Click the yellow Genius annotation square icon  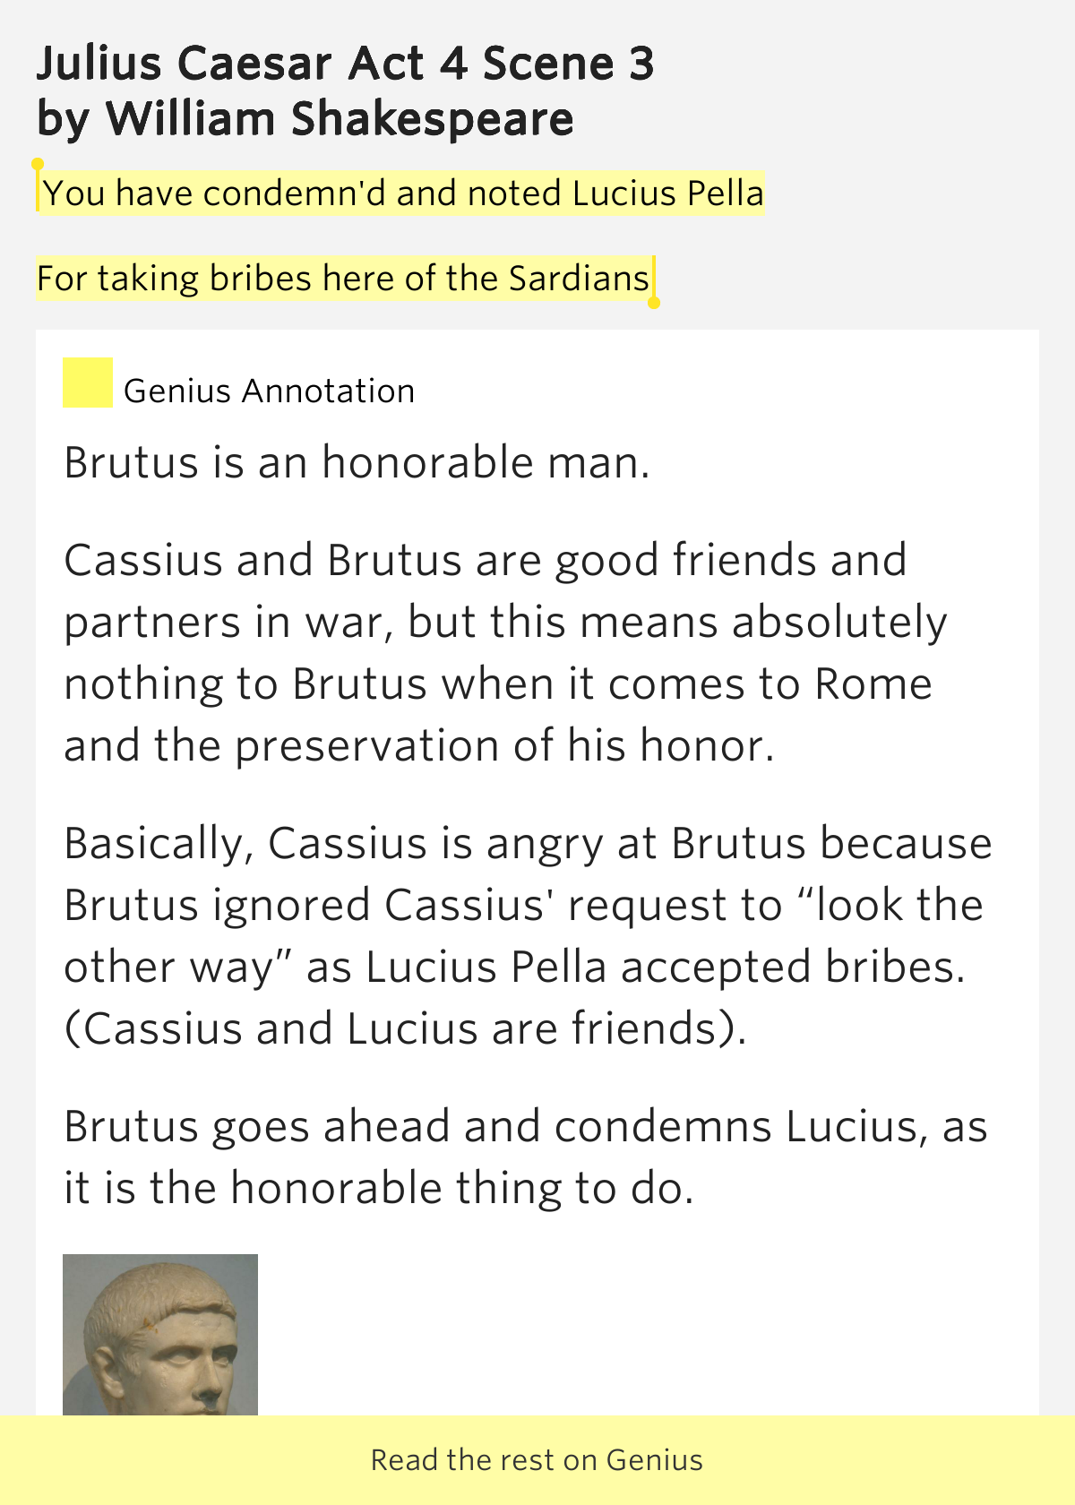88,383
